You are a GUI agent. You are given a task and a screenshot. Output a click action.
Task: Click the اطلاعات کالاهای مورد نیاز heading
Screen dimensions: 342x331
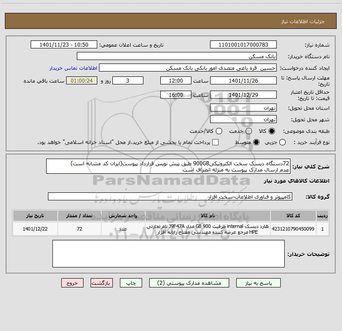pyautogui.click(x=297, y=181)
